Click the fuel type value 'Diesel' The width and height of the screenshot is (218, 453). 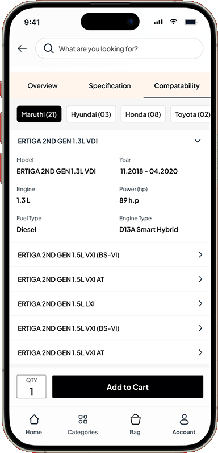(26, 230)
